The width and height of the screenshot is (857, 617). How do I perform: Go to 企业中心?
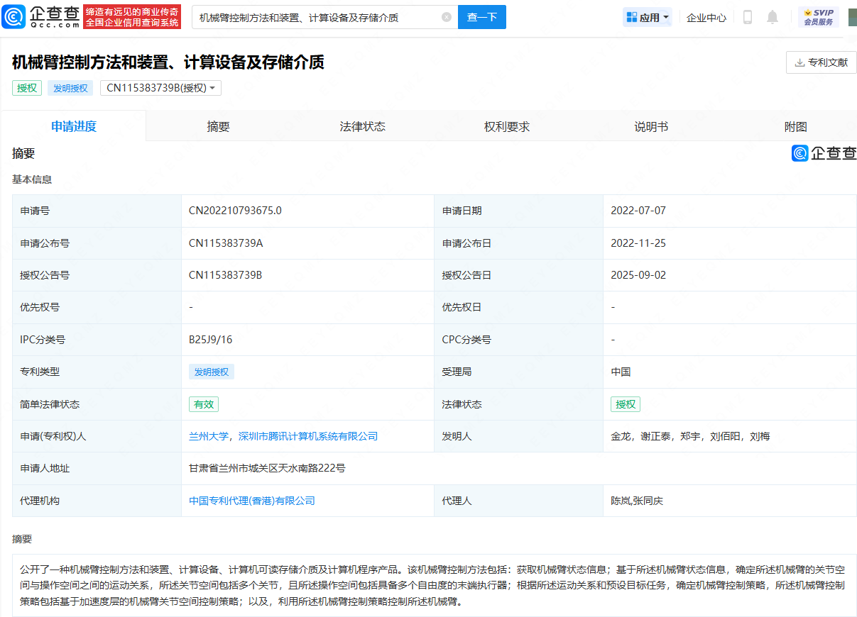coord(706,17)
